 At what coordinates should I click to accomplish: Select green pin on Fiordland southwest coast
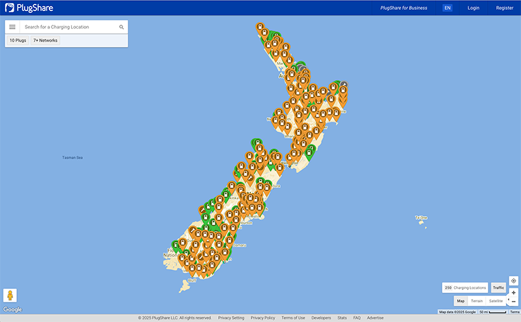pyautogui.click(x=175, y=246)
